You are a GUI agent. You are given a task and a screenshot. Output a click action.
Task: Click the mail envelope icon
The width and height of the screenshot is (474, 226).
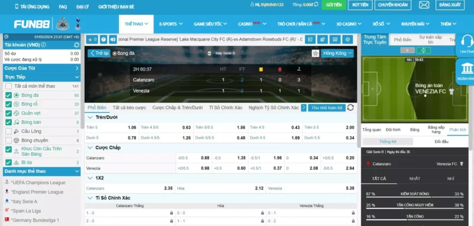(x=424, y=5)
